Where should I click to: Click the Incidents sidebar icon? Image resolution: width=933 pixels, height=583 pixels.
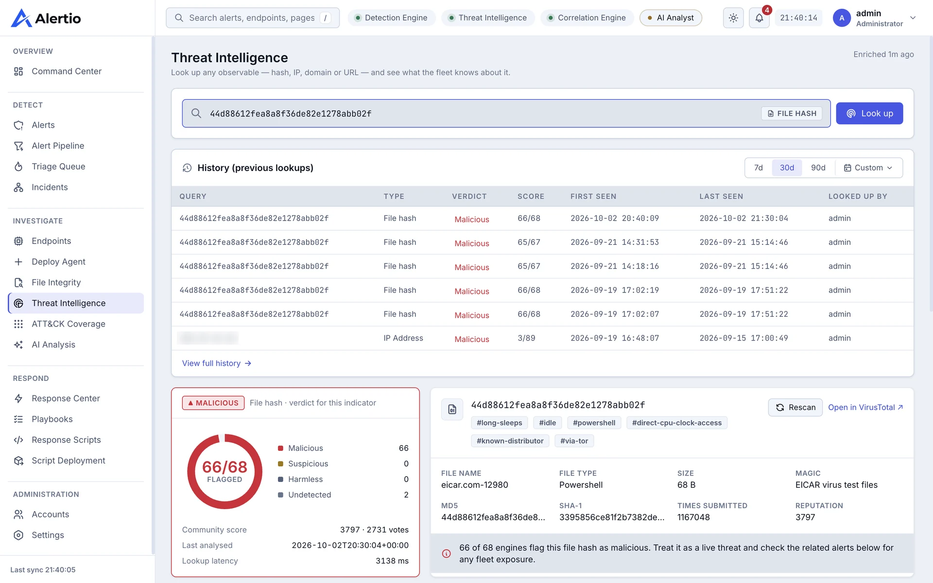[18, 188]
